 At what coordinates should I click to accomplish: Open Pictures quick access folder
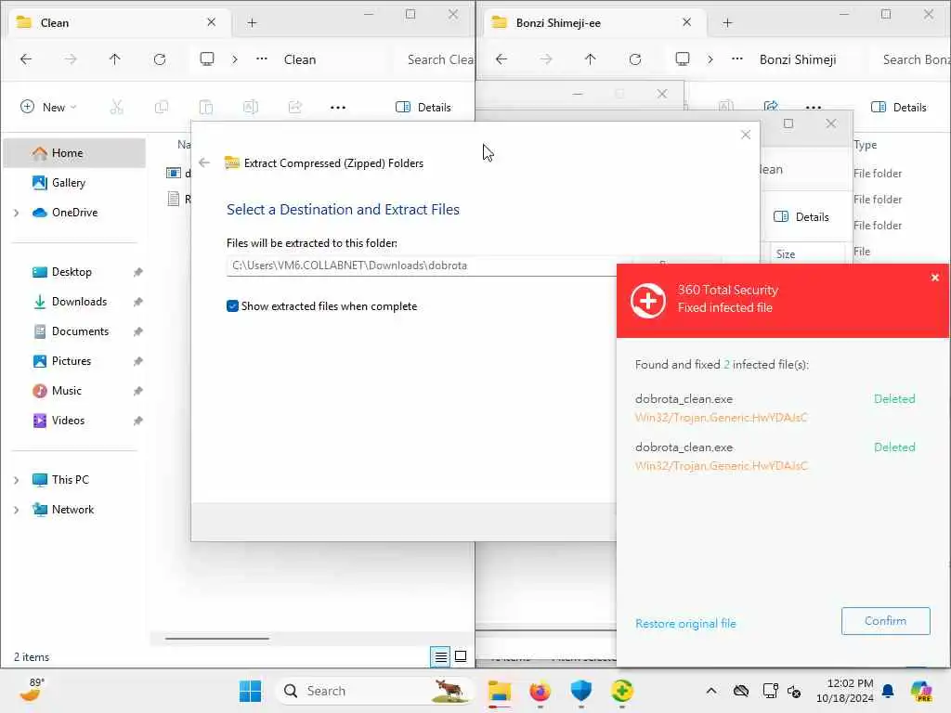(x=71, y=361)
